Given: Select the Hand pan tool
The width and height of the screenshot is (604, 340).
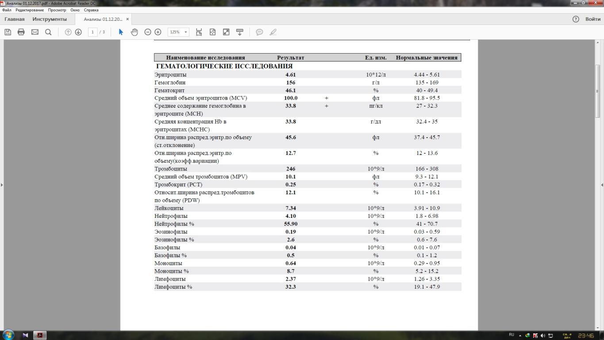Looking at the screenshot, I should [x=134, y=32].
